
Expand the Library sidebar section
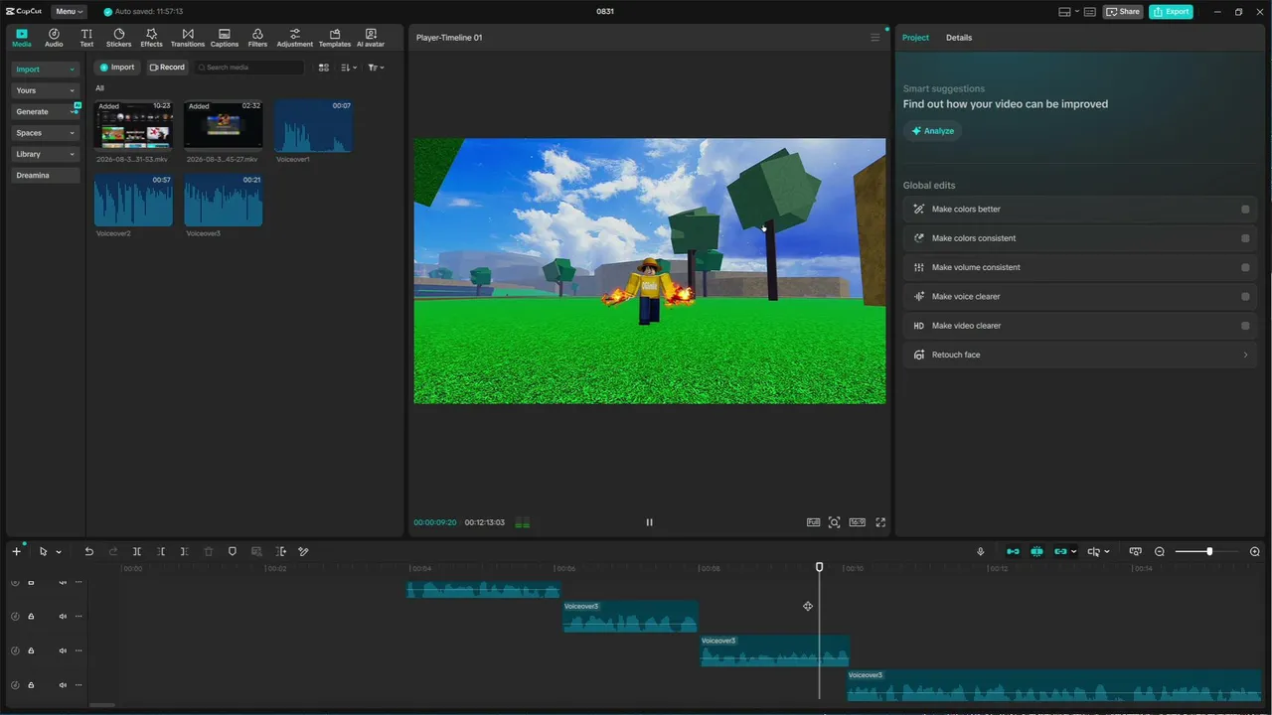(x=46, y=154)
